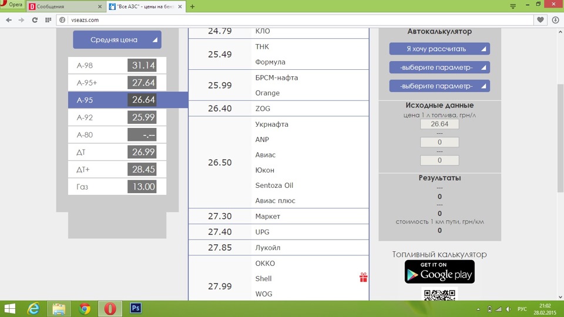Switch input language РУС indicator
This screenshot has width=564, height=317.
pyautogui.click(x=522, y=309)
